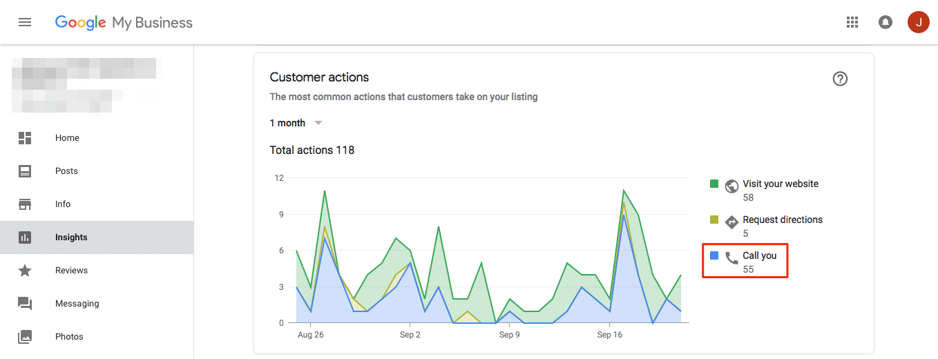Image resolution: width=938 pixels, height=359 pixels.
Task: Click the Insights bar-chart icon
Action: click(x=25, y=237)
